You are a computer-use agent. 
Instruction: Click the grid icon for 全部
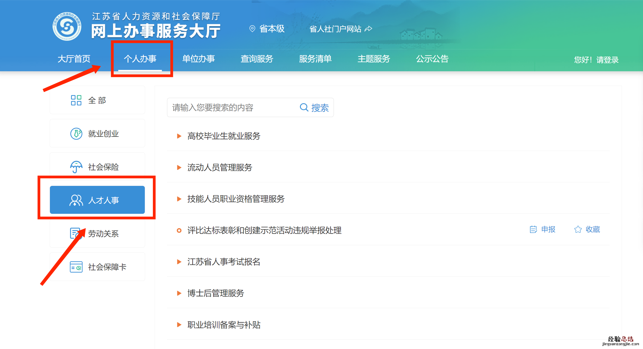[x=76, y=100]
